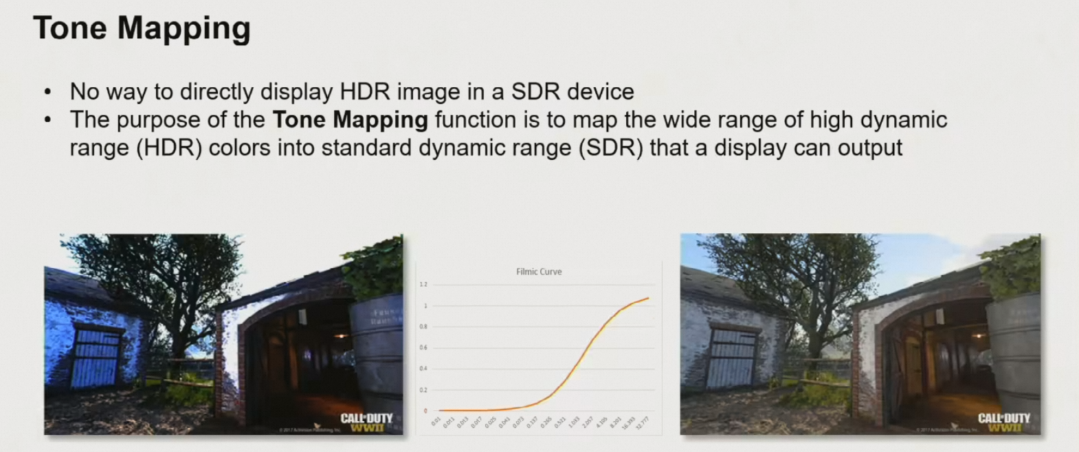Click the 'Filmic Curve' chart title
The width and height of the screenshot is (1079, 452).
point(539,272)
